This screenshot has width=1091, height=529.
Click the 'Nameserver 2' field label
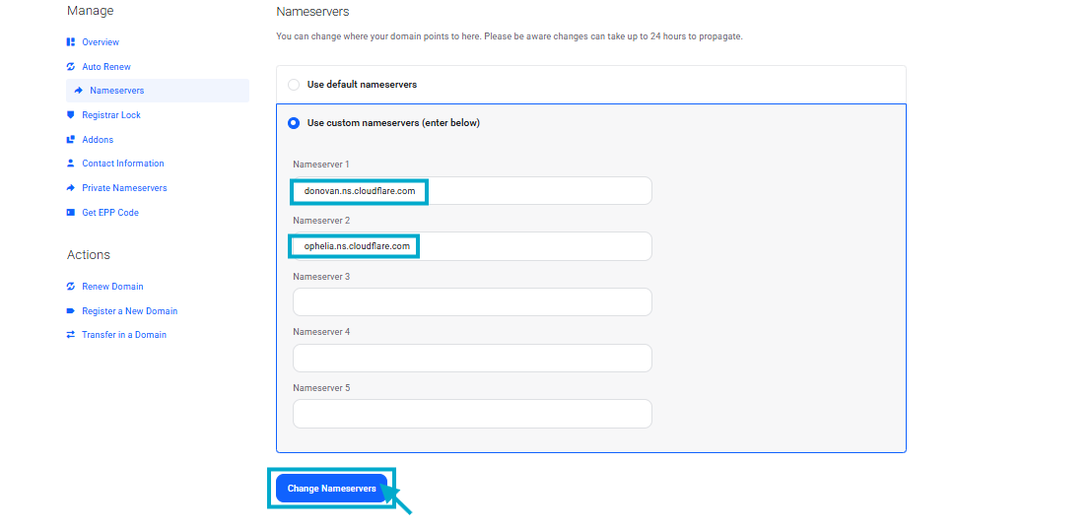tap(321, 221)
